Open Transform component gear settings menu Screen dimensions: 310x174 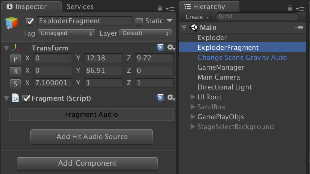tap(171, 48)
